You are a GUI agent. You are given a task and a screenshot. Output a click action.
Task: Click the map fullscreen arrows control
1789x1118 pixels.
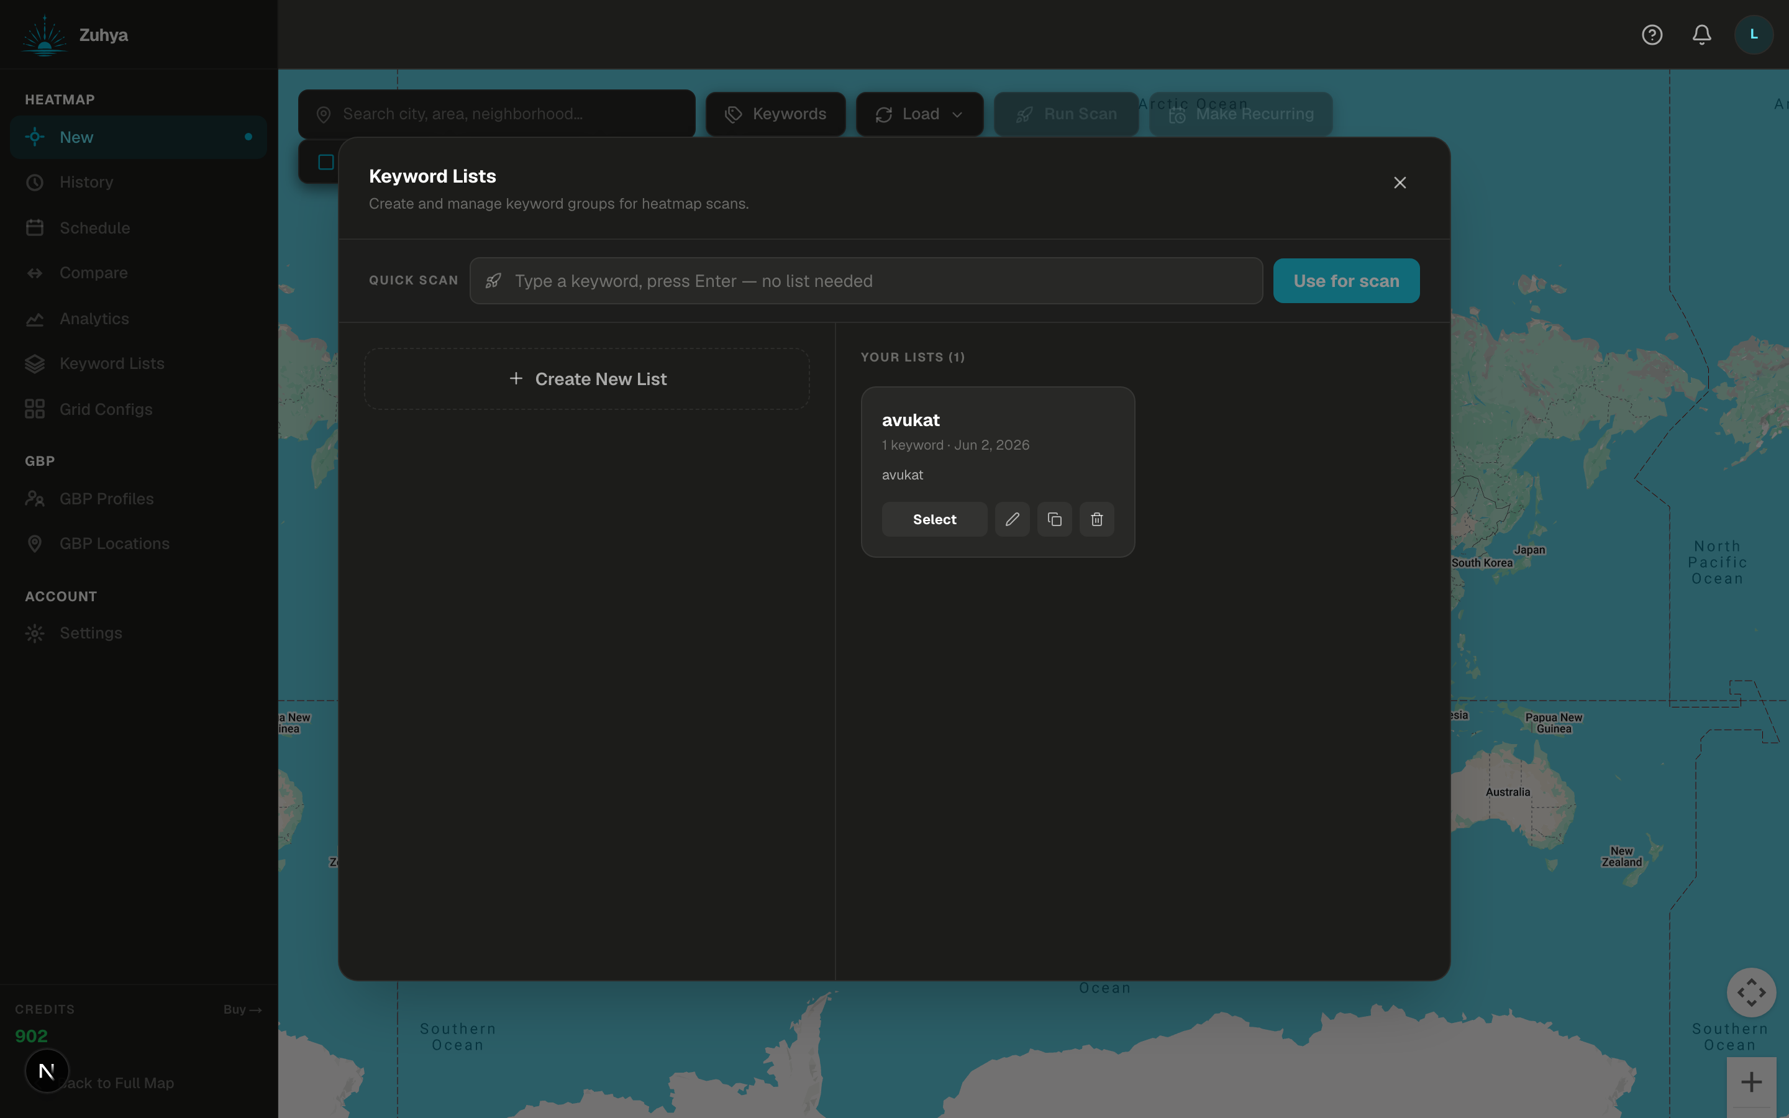1751,993
